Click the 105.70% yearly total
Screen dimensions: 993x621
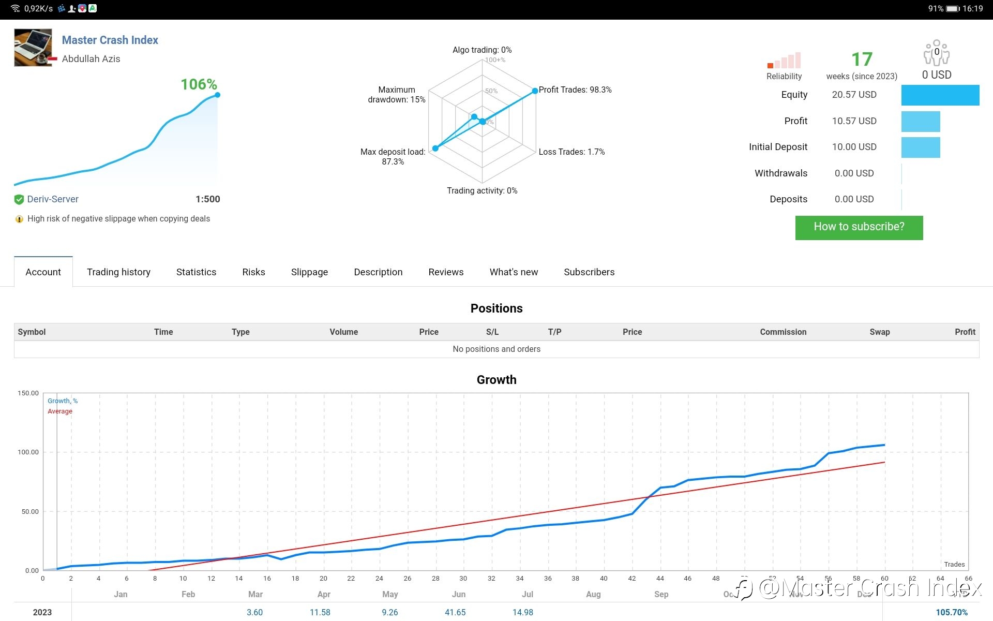pos(952,612)
